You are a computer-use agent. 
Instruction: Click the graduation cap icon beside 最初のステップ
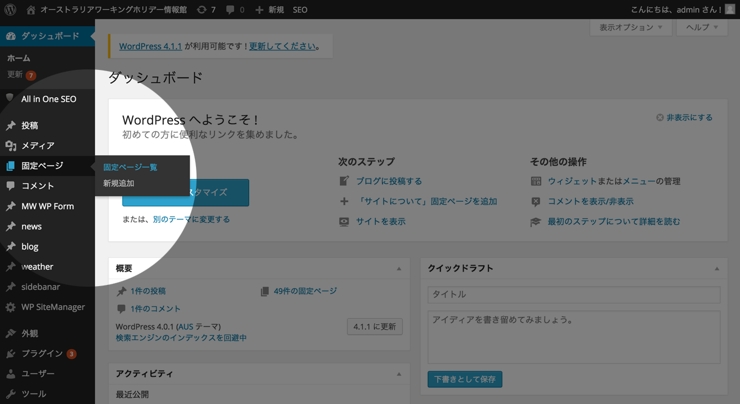pos(536,221)
